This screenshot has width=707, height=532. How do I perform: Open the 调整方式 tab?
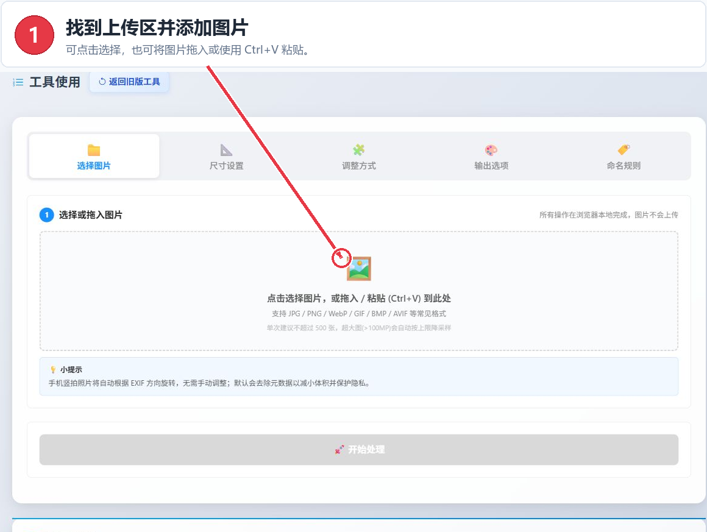click(x=359, y=157)
